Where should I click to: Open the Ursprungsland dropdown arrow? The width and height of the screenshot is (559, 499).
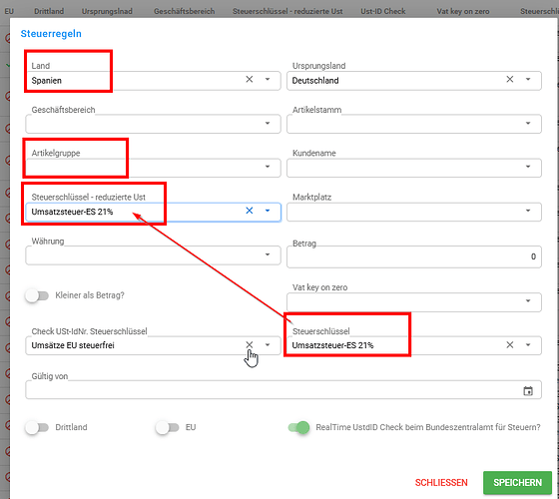(x=528, y=79)
